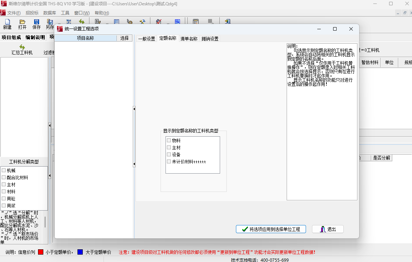Viewport: 412px width, 262px height.
Task: Click the blue 换 replace toolbar icon
Action: click(x=177, y=21)
